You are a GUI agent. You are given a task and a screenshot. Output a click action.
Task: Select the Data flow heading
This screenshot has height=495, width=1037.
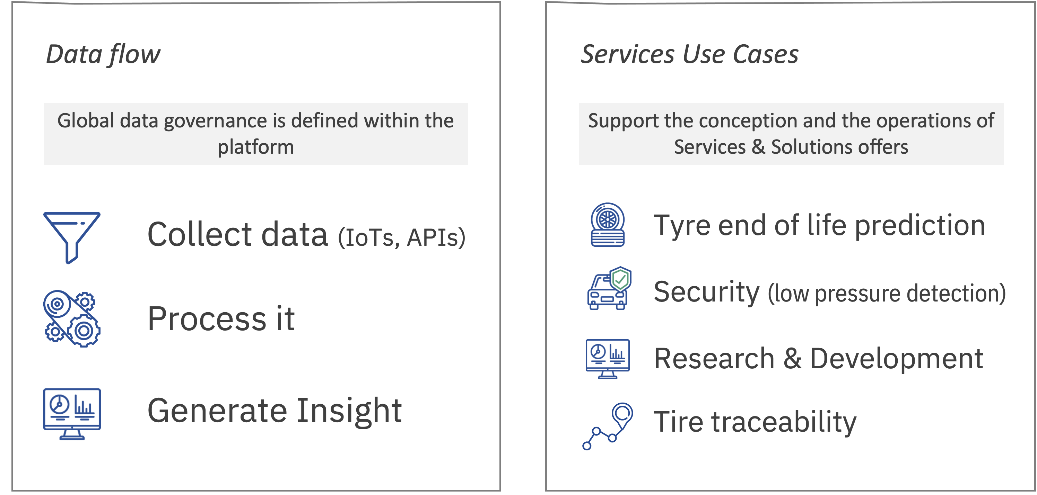click(x=103, y=54)
